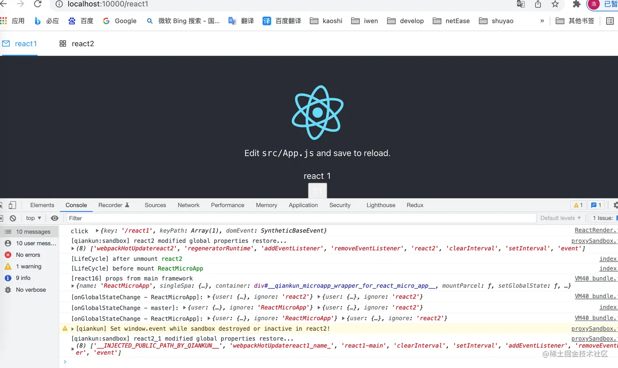Screen dimensions: 618x368
Task: Open the Baidu bookmark
Action: (81, 21)
